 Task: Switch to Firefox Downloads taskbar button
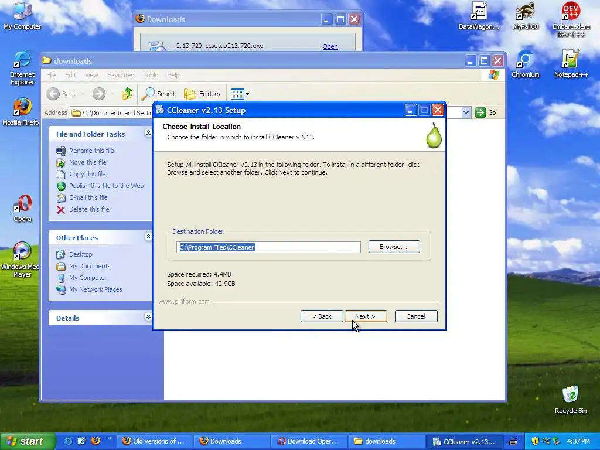(231, 441)
